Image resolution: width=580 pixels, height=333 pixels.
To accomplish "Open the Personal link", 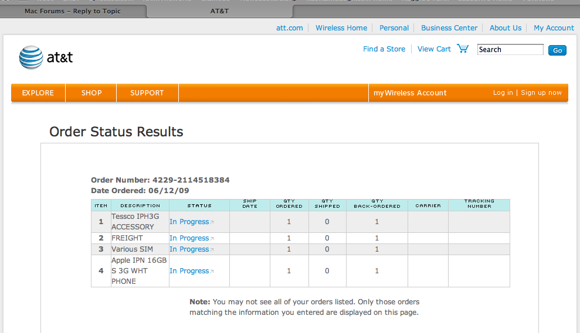I will point(394,28).
